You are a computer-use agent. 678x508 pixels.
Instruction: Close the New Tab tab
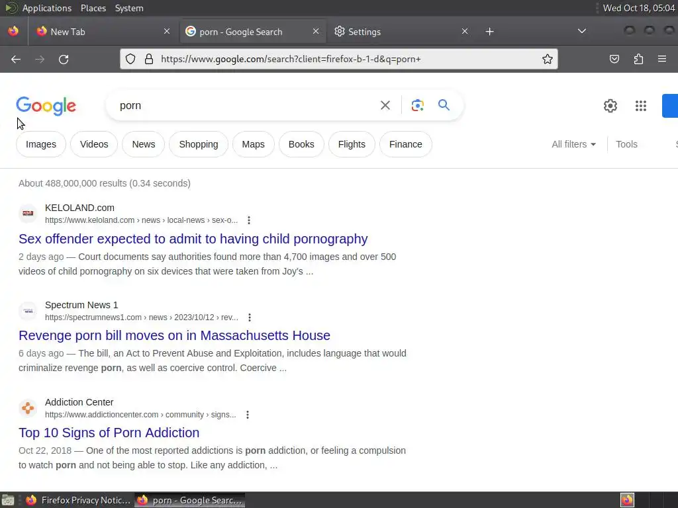(x=167, y=31)
